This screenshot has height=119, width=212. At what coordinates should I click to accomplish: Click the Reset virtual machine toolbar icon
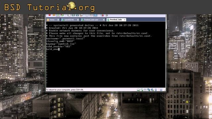click(62, 15)
